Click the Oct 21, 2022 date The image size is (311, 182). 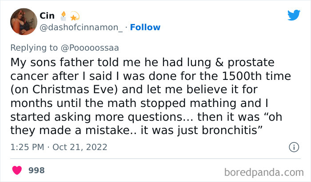tap(80, 147)
